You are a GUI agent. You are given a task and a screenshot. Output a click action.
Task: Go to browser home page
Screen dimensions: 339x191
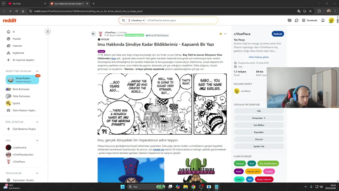[x=23, y=11]
